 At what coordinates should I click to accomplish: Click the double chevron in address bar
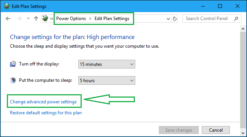click(x=52, y=19)
